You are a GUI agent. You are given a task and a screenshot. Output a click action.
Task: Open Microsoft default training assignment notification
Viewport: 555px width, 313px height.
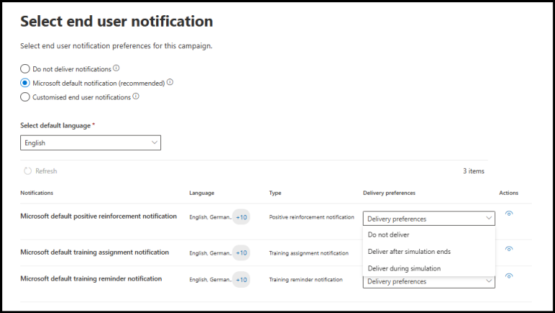coord(95,252)
